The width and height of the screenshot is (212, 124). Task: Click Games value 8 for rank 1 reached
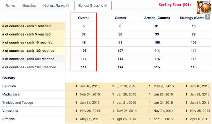(x=120, y=26)
